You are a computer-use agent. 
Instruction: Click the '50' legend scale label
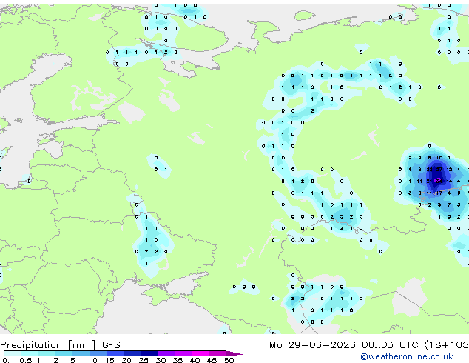[229, 360]
